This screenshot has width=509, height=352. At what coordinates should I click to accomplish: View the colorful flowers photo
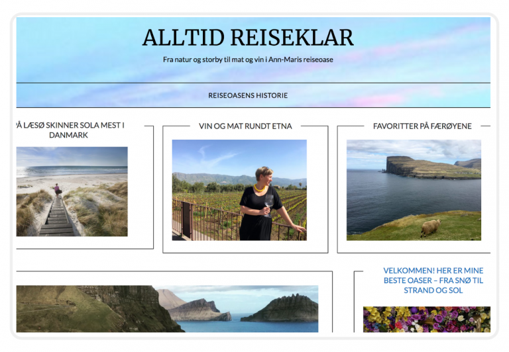coord(427,320)
